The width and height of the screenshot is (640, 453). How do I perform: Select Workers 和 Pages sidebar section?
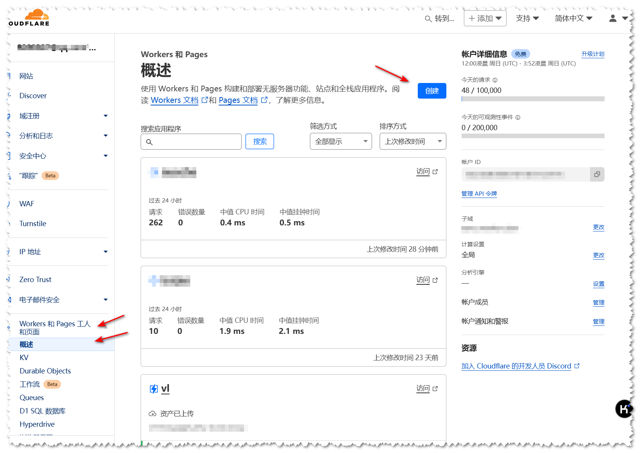click(55, 327)
